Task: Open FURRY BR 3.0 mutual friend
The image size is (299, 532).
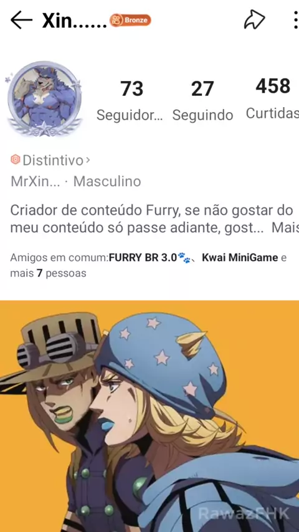Action: [x=143, y=258]
